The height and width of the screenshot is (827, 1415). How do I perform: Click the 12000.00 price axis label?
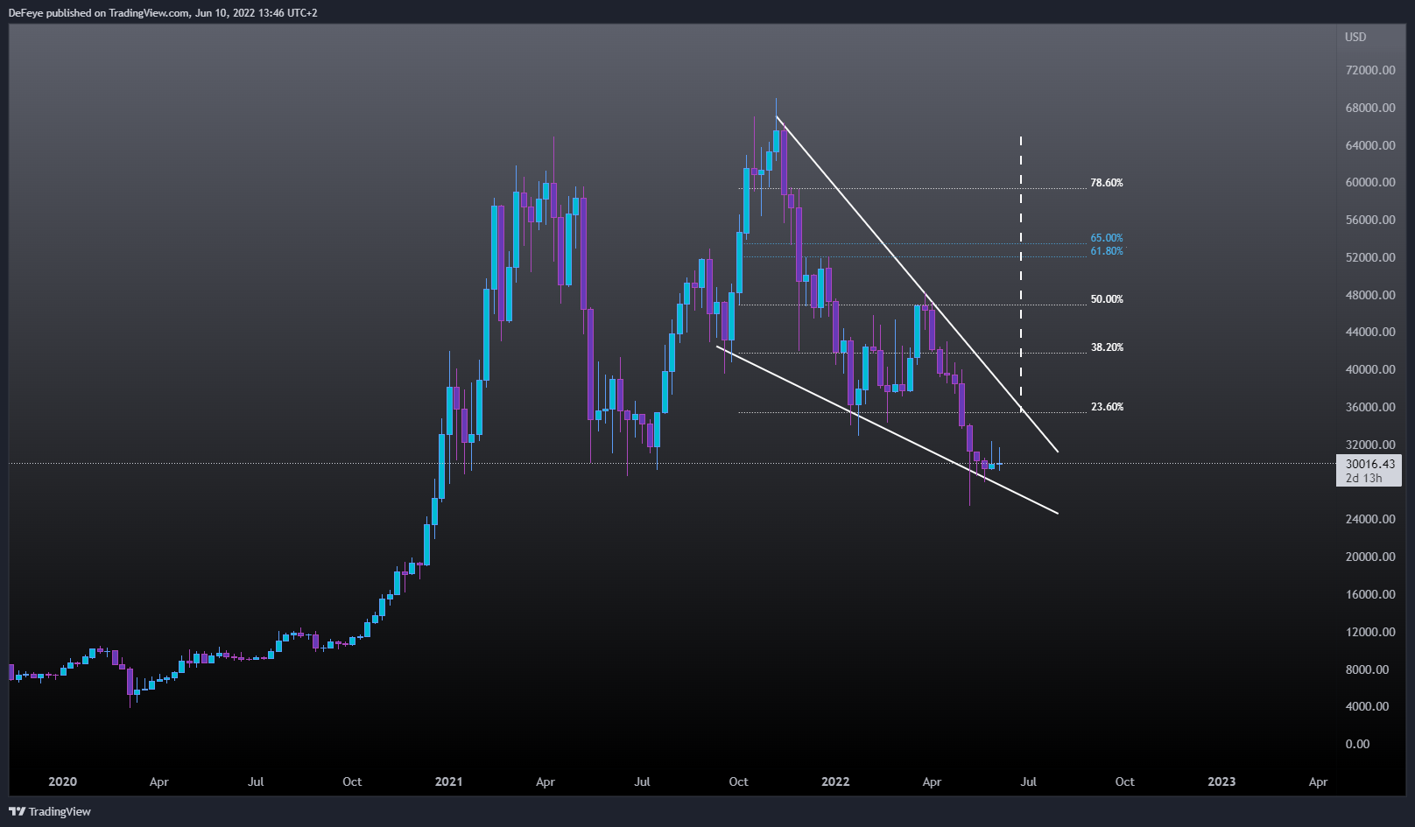tap(1370, 632)
